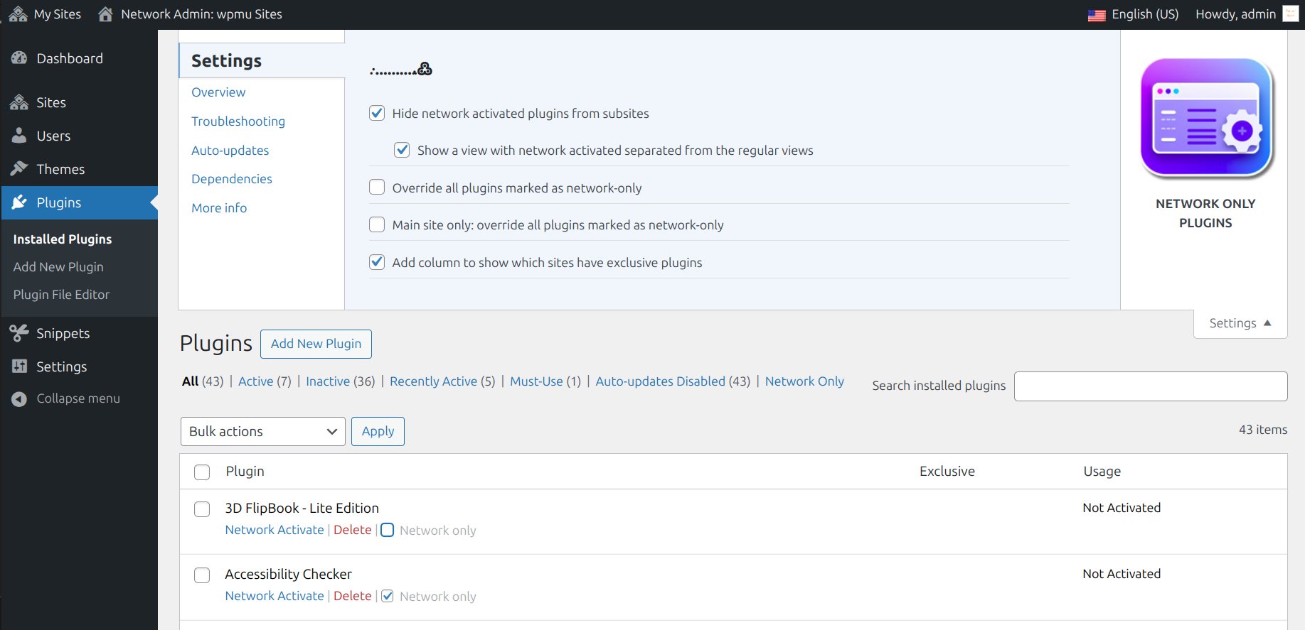
Task: Filter plugins by Network Only view
Action: click(x=804, y=381)
